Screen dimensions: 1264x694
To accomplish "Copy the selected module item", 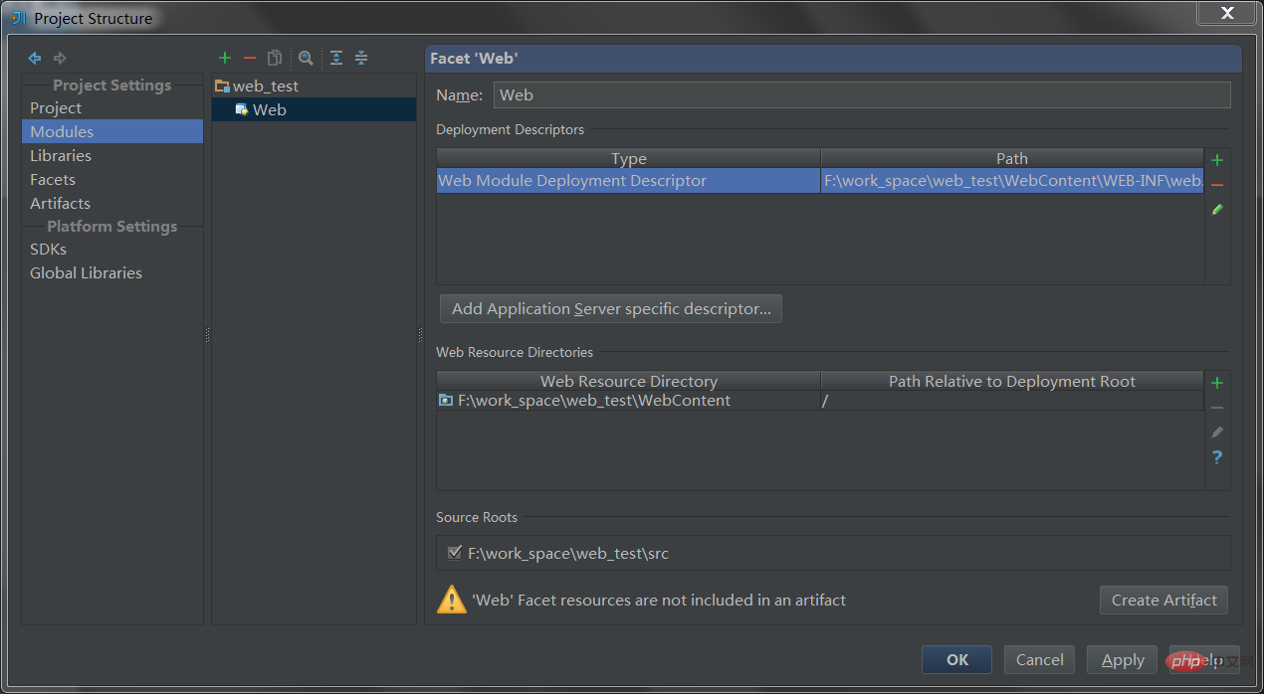I will pos(275,59).
